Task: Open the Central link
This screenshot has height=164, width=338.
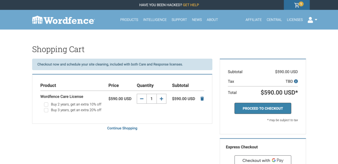Action: coord(274,20)
